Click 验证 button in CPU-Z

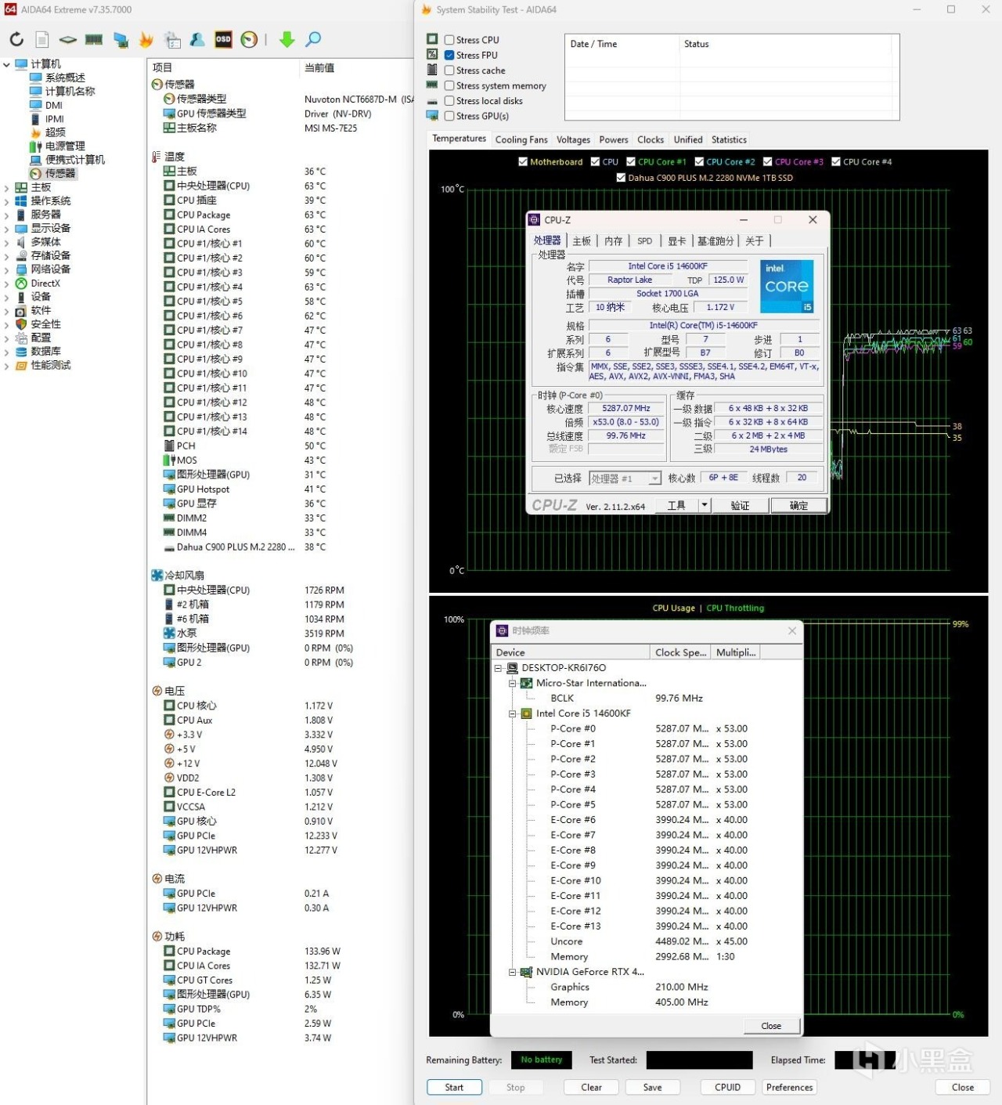pos(740,506)
